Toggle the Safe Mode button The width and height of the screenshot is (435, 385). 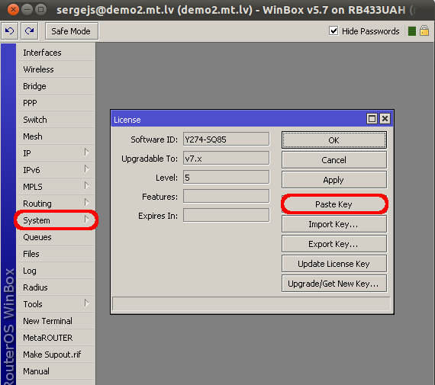72,31
